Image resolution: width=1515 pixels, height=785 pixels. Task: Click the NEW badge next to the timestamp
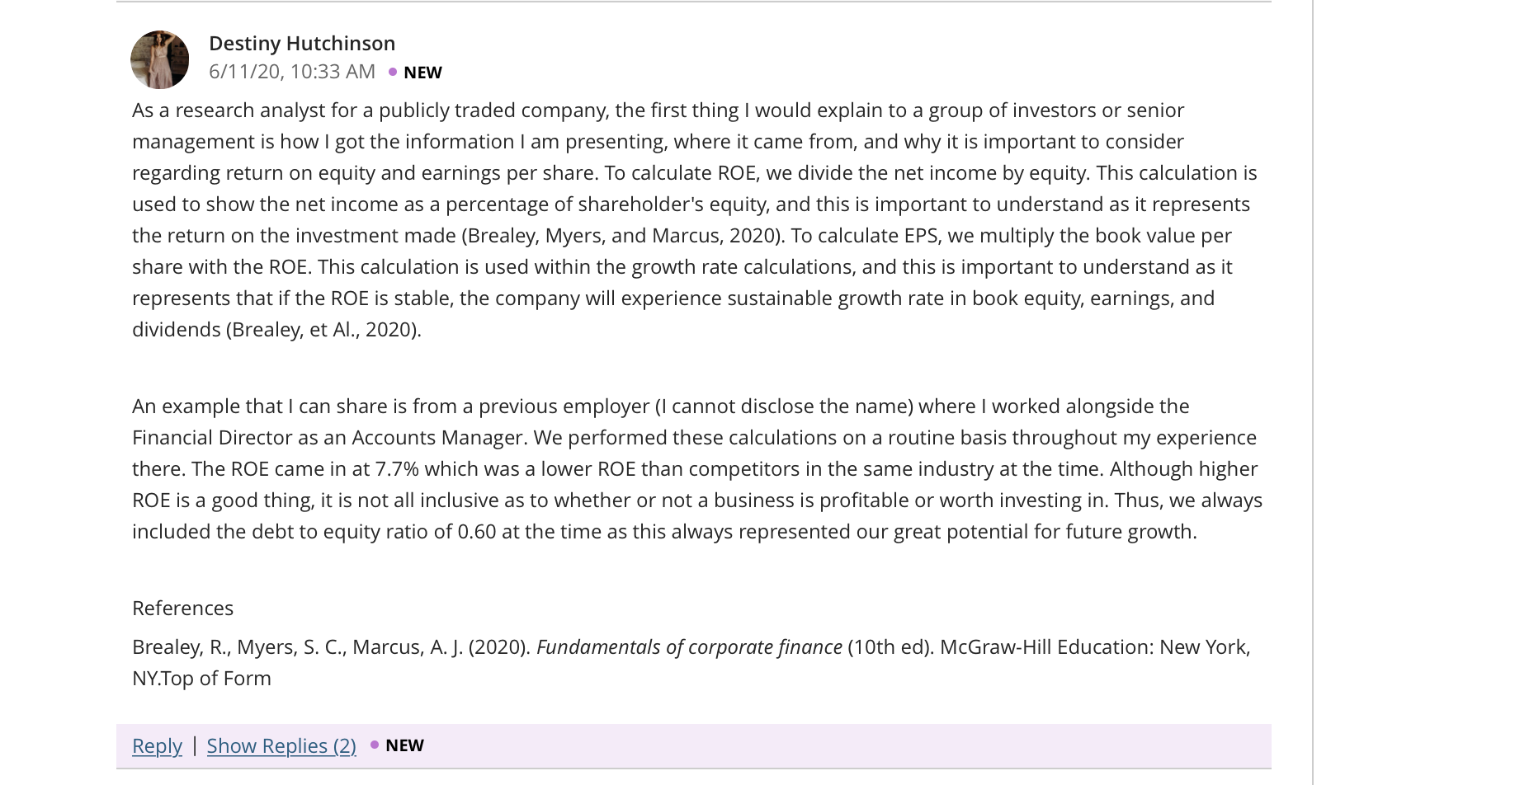click(422, 72)
